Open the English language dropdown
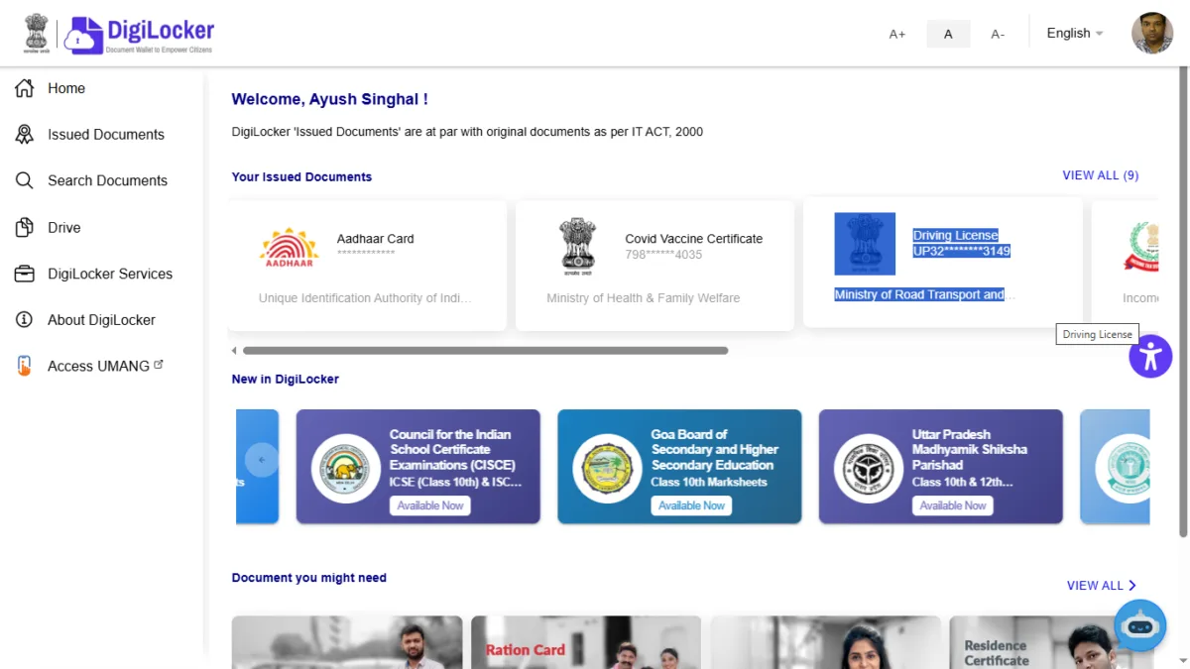Image resolution: width=1190 pixels, height=669 pixels. point(1075,33)
